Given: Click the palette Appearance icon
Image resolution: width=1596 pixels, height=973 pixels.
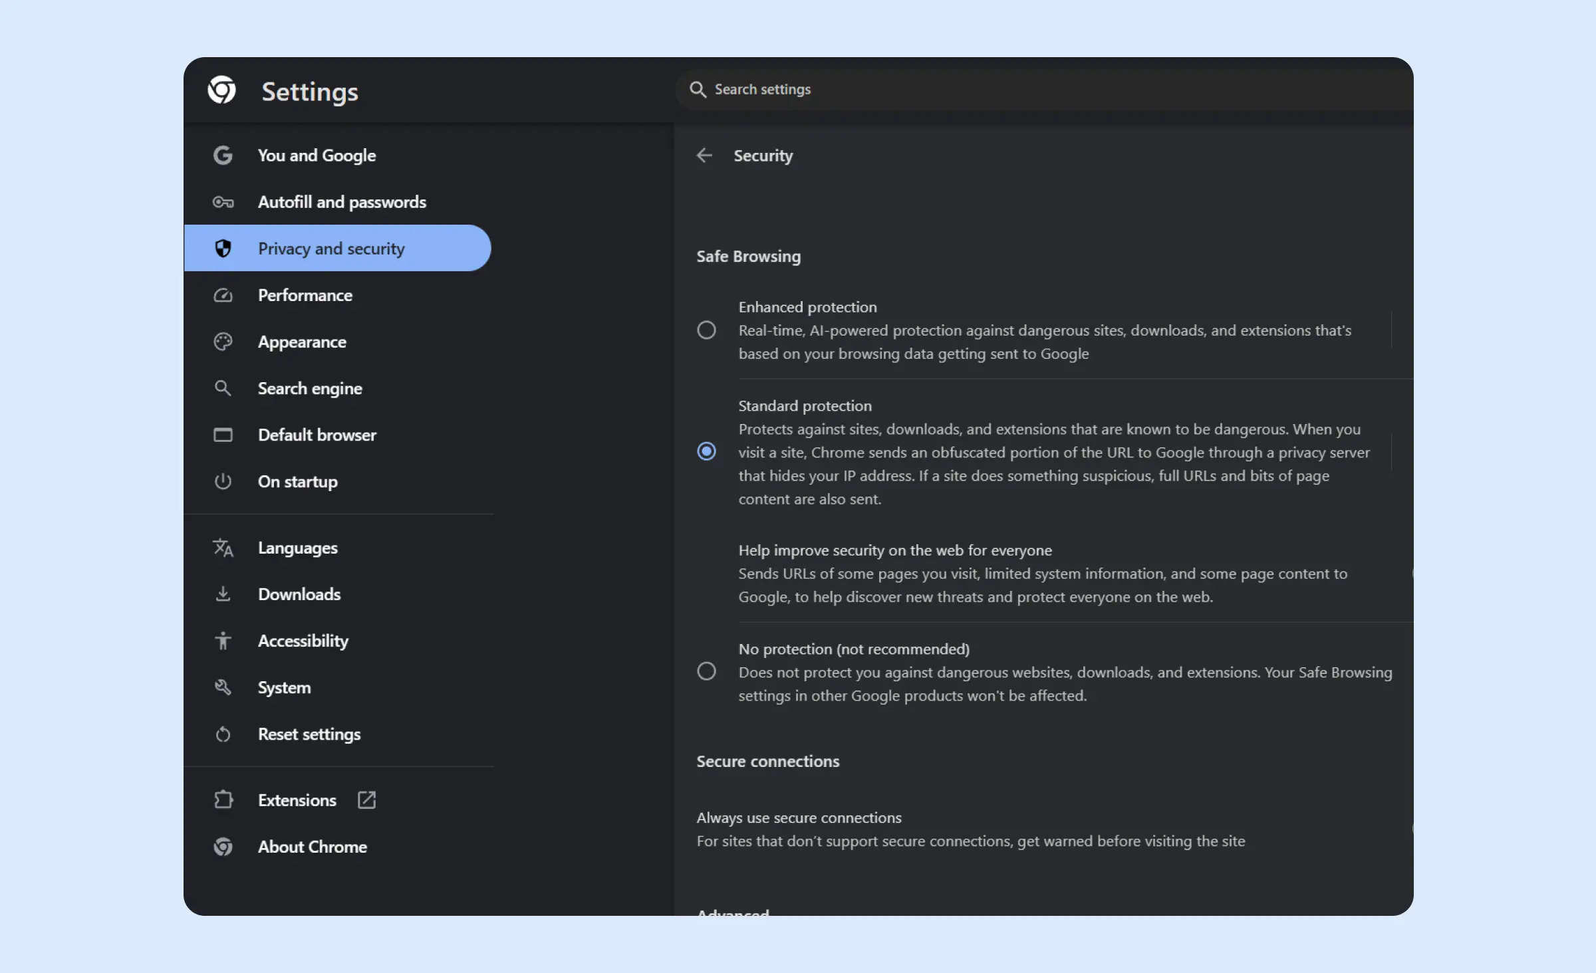Looking at the screenshot, I should coord(223,342).
